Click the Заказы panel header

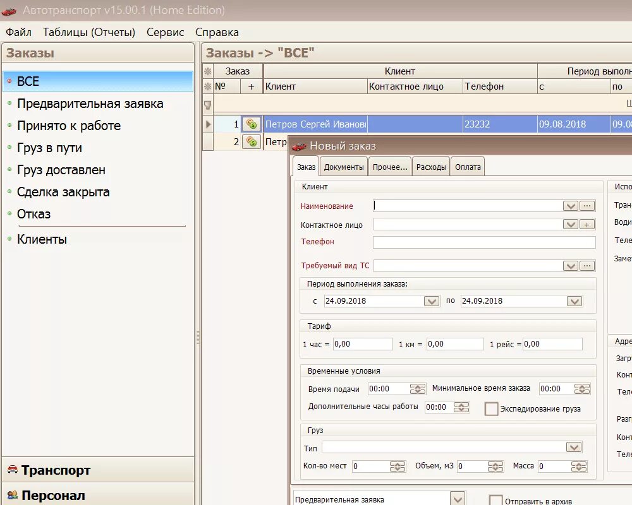(x=98, y=53)
